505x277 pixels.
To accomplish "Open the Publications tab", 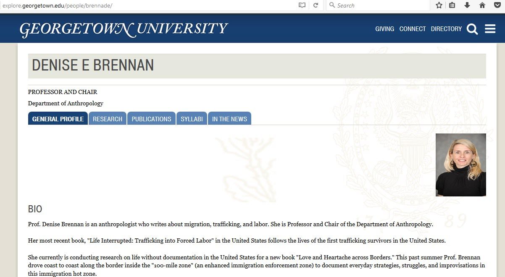I will (151, 119).
